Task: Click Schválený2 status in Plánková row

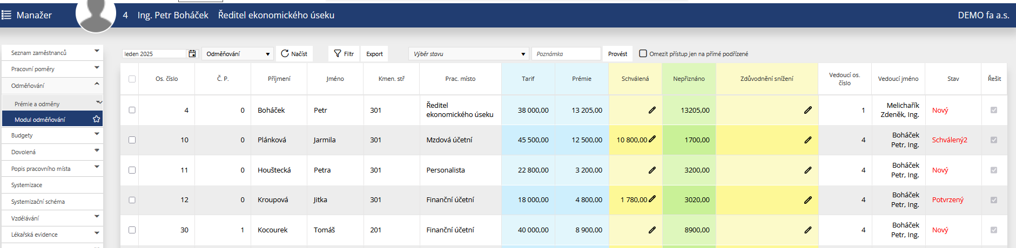Action: point(950,140)
